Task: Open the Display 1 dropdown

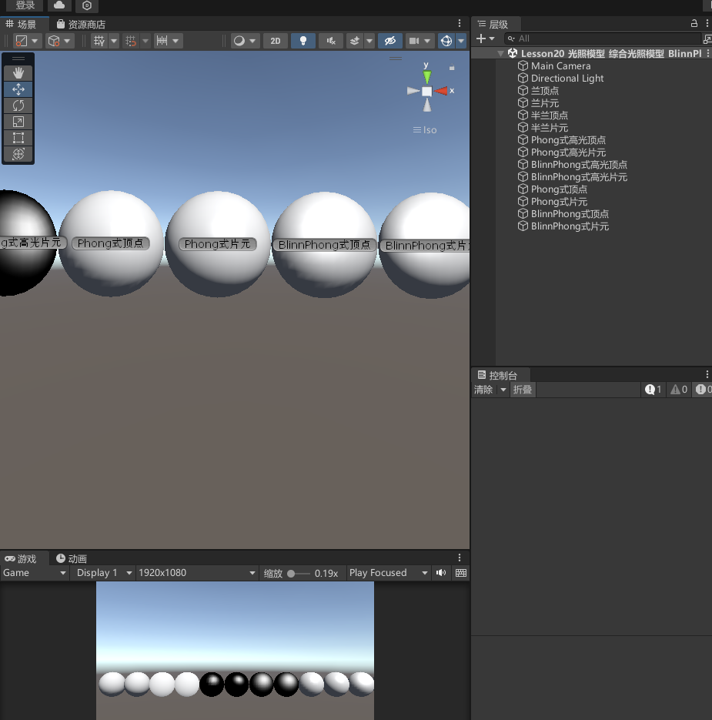Action: (x=104, y=573)
